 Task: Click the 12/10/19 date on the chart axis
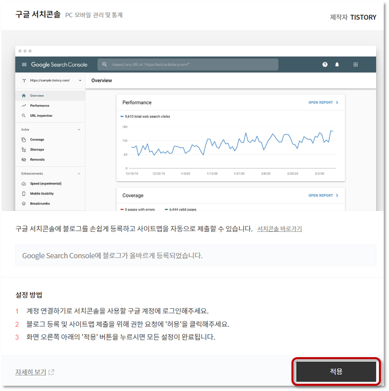click(132, 174)
